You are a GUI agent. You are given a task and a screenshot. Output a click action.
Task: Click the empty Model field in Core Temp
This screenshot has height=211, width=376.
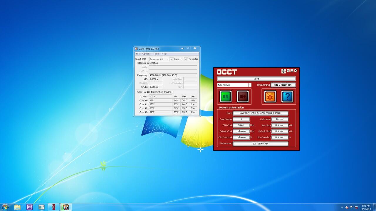(x=173, y=67)
